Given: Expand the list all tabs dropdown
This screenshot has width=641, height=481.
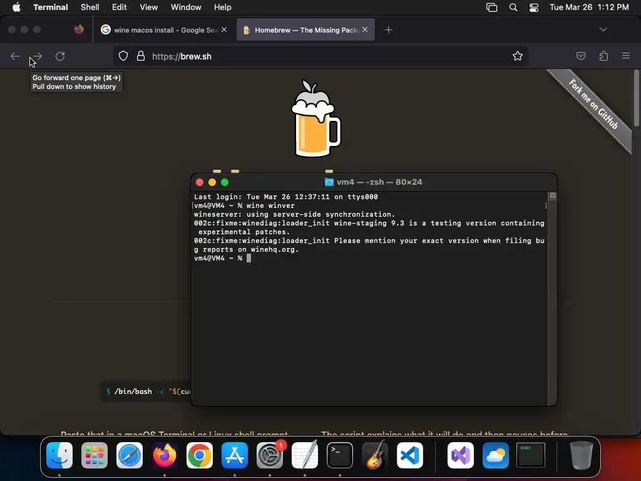Looking at the screenshot, I should coord(603,29).
